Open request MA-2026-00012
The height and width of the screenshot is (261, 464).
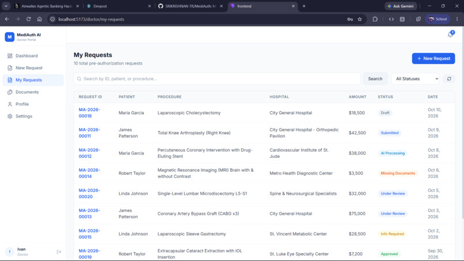click(89, 153)
